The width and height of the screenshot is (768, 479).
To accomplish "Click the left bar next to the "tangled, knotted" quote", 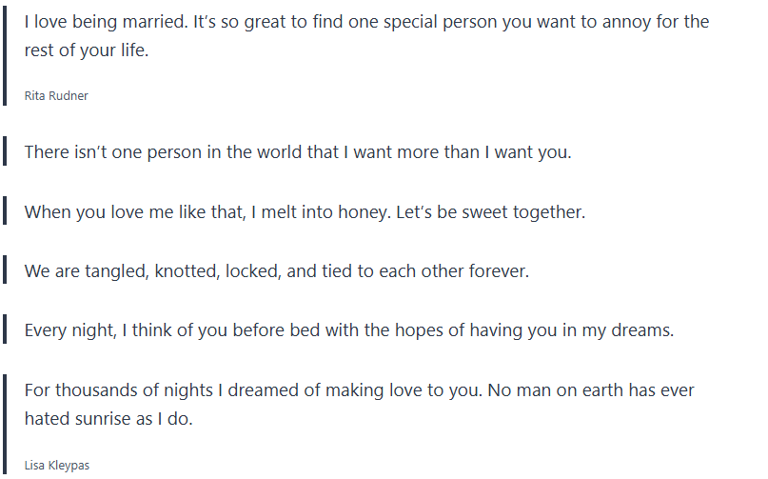I will pos(6,271).
